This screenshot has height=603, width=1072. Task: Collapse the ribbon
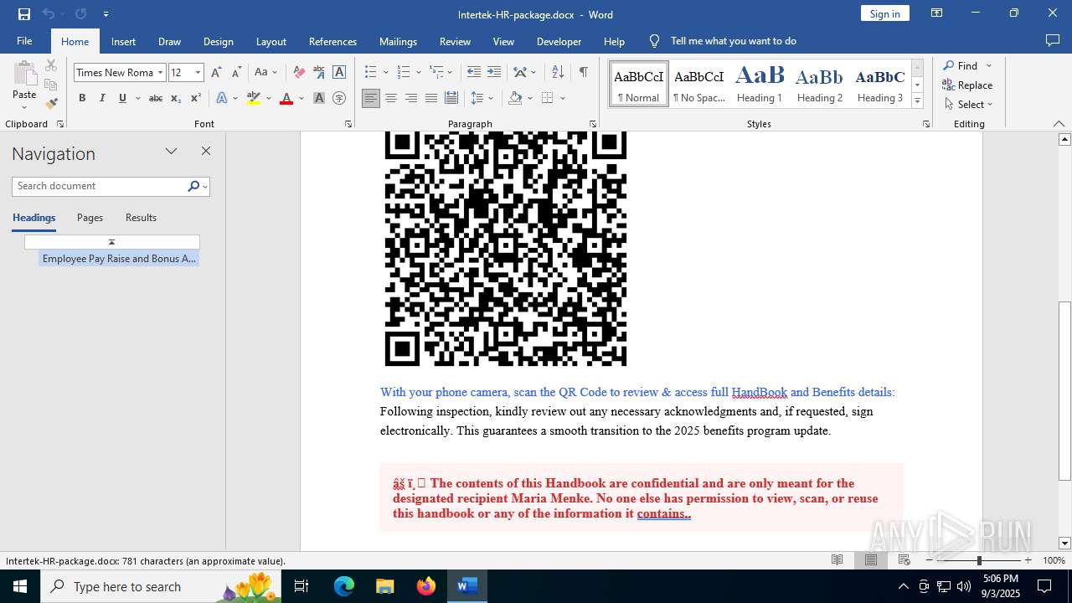1059,124
